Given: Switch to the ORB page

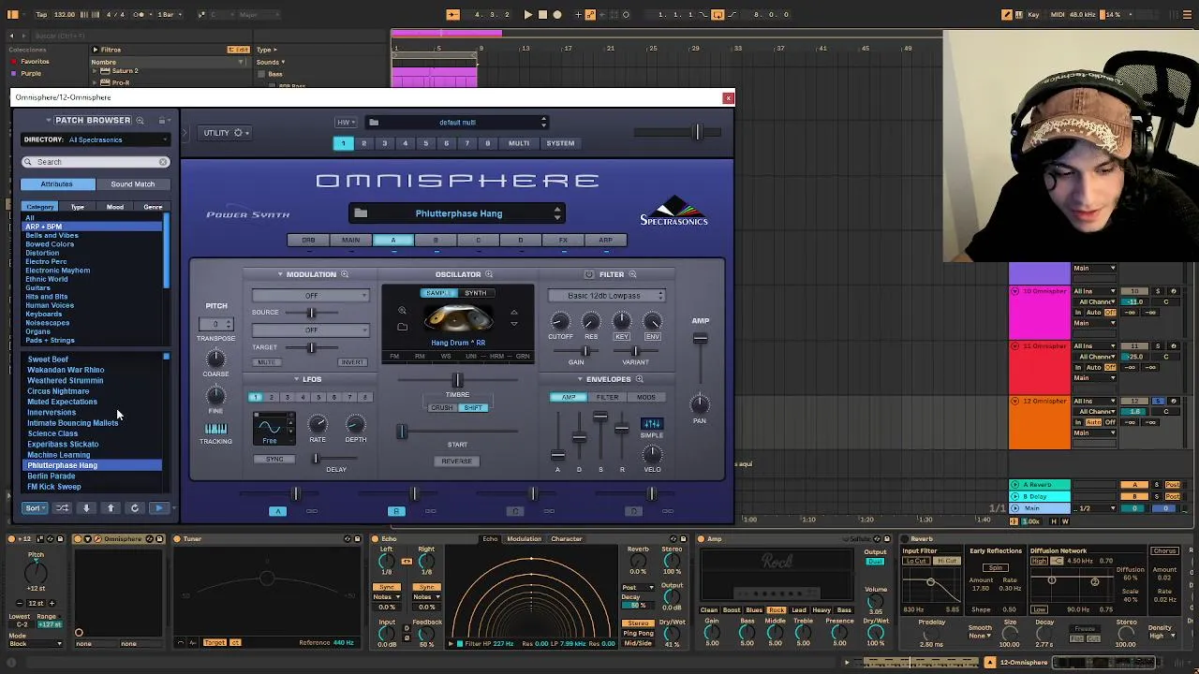Looking at the screenshot, I should pos(308,241).
